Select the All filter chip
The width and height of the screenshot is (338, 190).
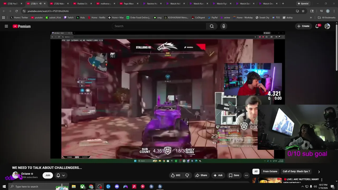pyautogui.click(x=256, y=172)
